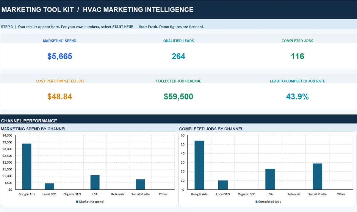Select the Local SEO bar in completed jobs chart
Image resolution: width=357 pixels, height=212 pixels.
pos(223,185)
